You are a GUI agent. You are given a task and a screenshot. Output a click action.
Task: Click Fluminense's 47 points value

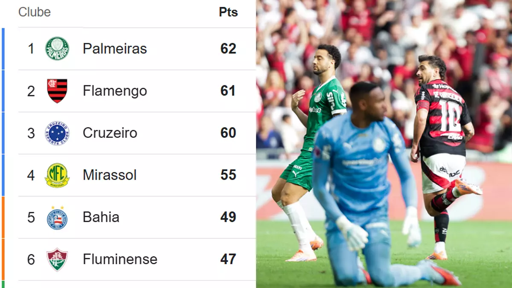pos(228,259)
